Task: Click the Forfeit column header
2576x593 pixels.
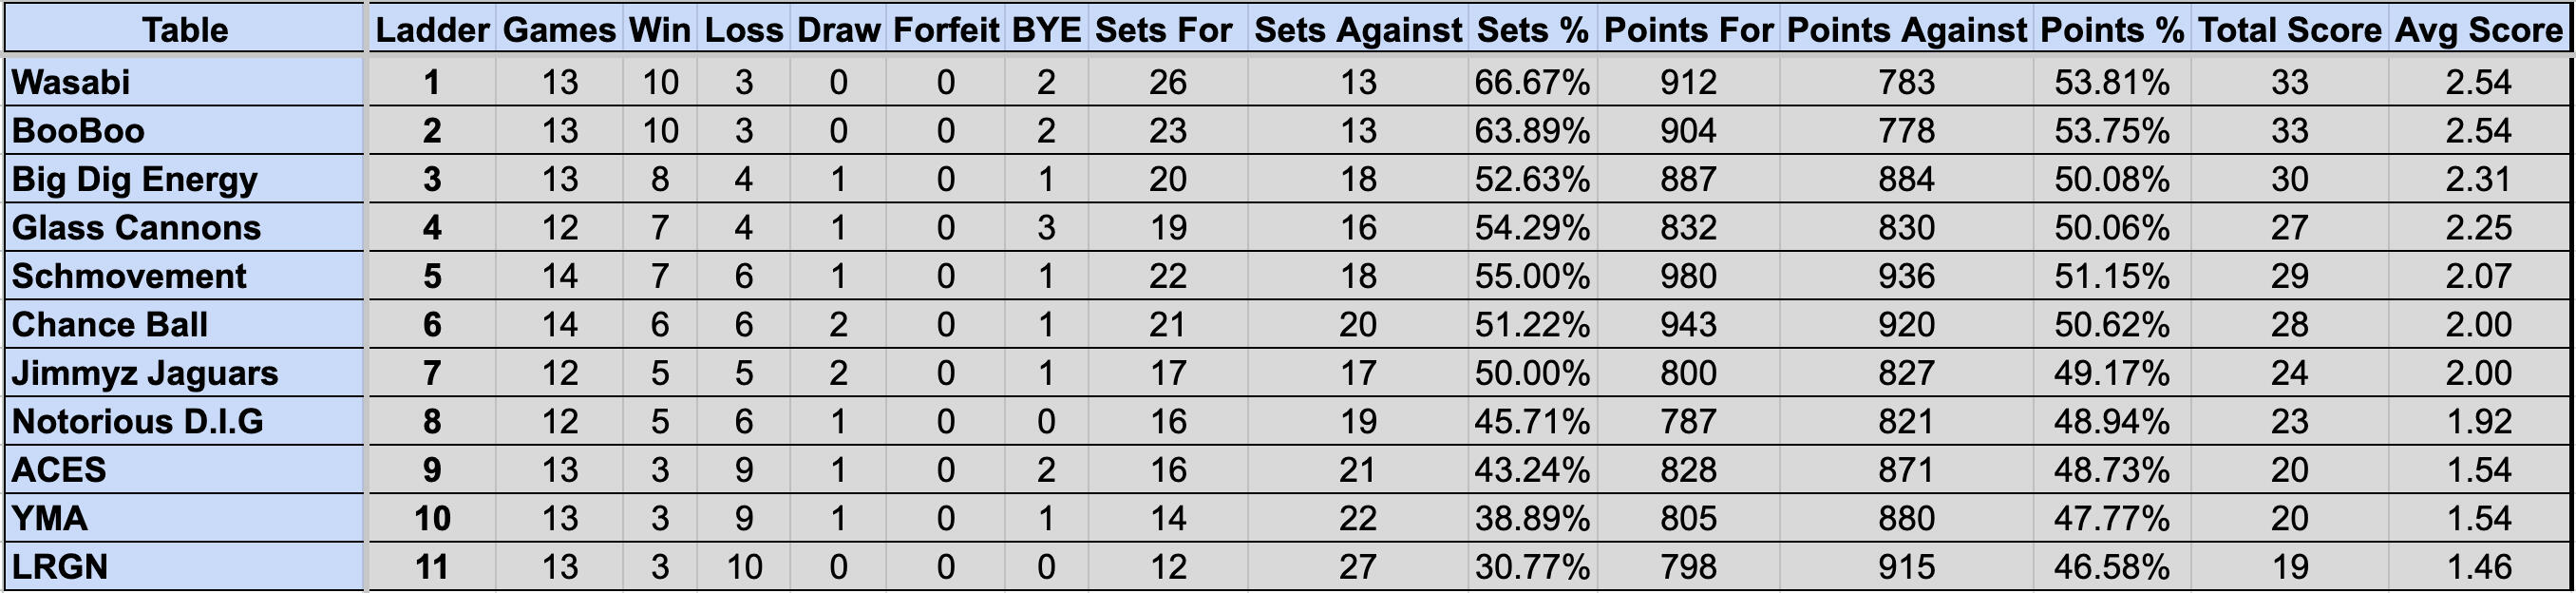Action: tap(946, 29)
